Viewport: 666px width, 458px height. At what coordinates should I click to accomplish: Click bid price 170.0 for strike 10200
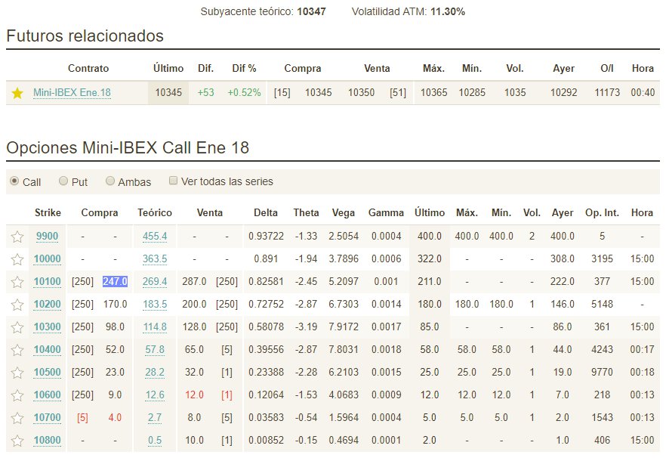pos(115,304)
